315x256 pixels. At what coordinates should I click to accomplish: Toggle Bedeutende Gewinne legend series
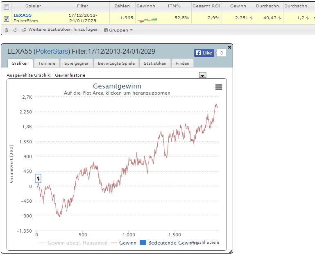(169, 243)
